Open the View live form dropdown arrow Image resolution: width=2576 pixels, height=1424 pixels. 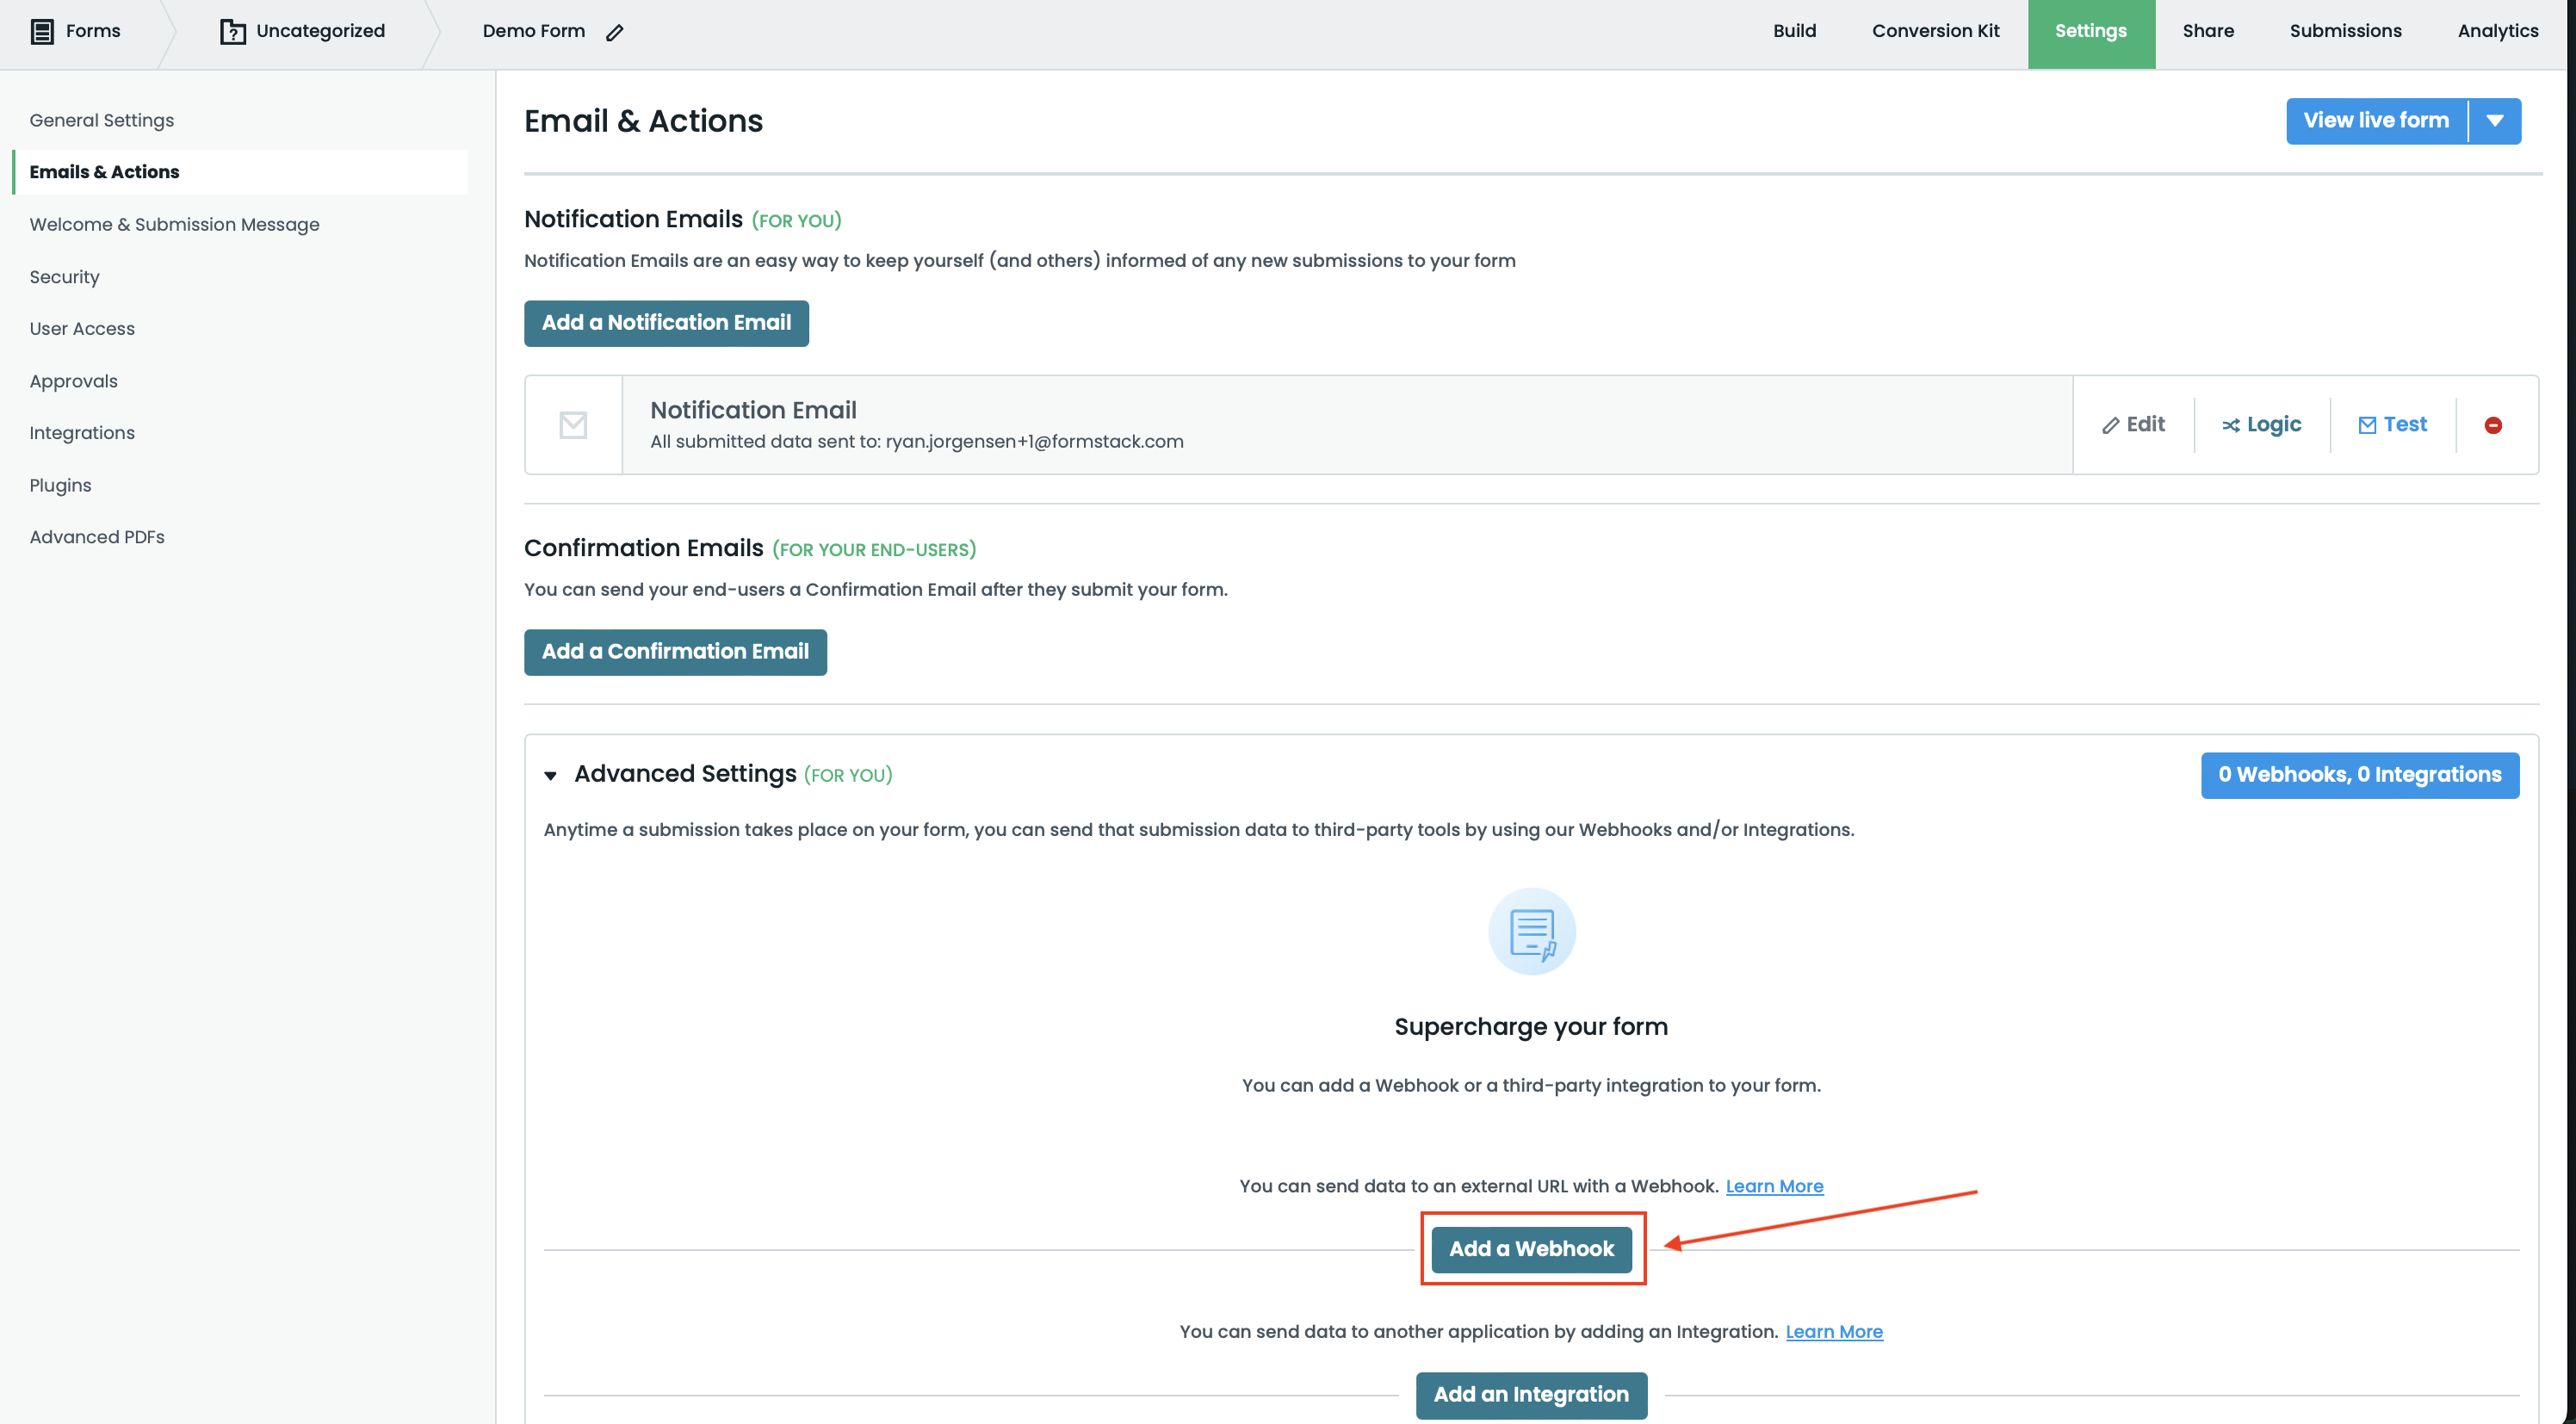[2495, 120]
